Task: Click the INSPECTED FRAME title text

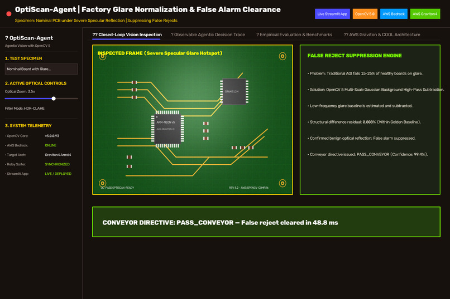Action: 160,53
